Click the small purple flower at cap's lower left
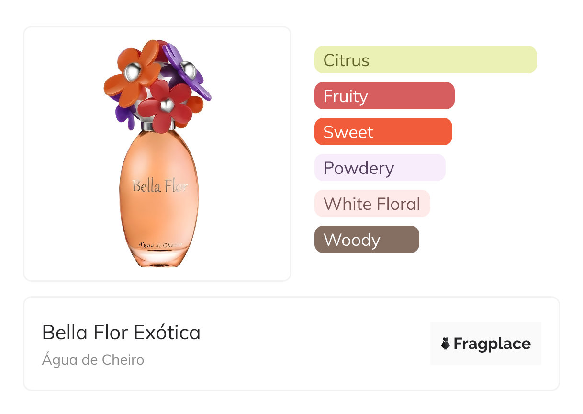Viewport: 583px width, 414px height. click(x=124, y=115)
